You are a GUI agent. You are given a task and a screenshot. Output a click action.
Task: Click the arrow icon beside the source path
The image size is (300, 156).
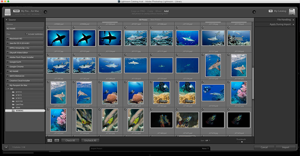(46, 12)
